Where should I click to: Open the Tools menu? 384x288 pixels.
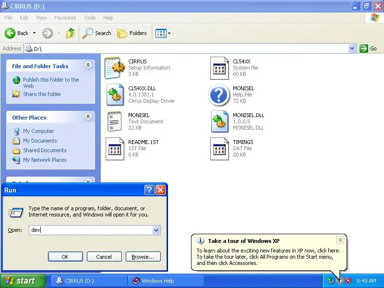coord(90,18)
